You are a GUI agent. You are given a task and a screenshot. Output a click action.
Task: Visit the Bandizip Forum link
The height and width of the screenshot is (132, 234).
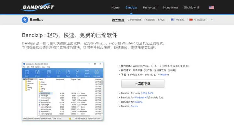click(134, 106)
